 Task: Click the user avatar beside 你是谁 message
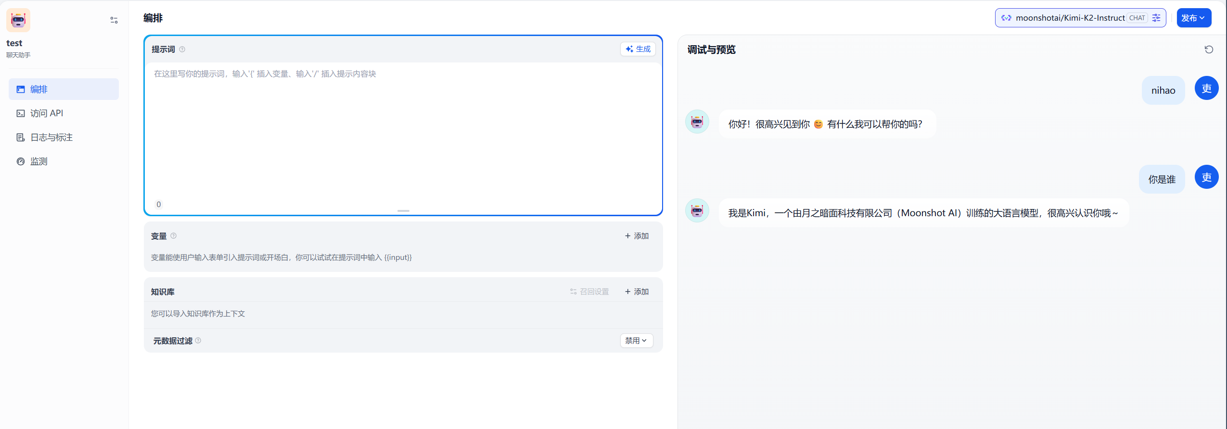coord(1206,177)
